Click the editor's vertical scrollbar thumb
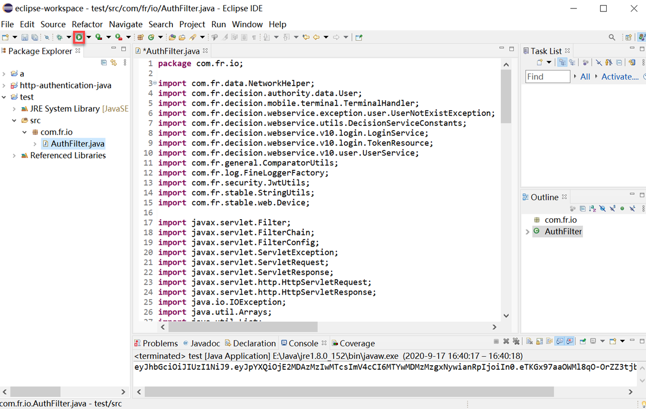This screenshot has height=409, width=646. (506, 96)
